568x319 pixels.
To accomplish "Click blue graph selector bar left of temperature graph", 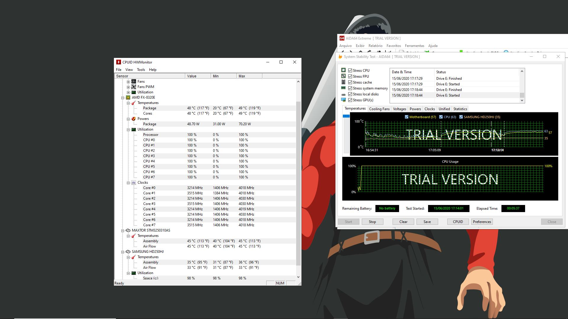I will (x=346, y=116).
